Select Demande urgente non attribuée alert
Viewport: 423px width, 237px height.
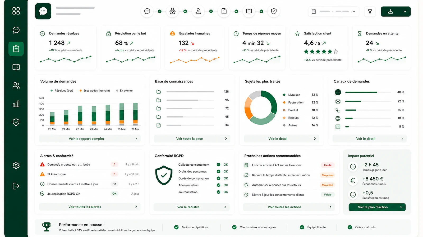click(x=90, y=165)
